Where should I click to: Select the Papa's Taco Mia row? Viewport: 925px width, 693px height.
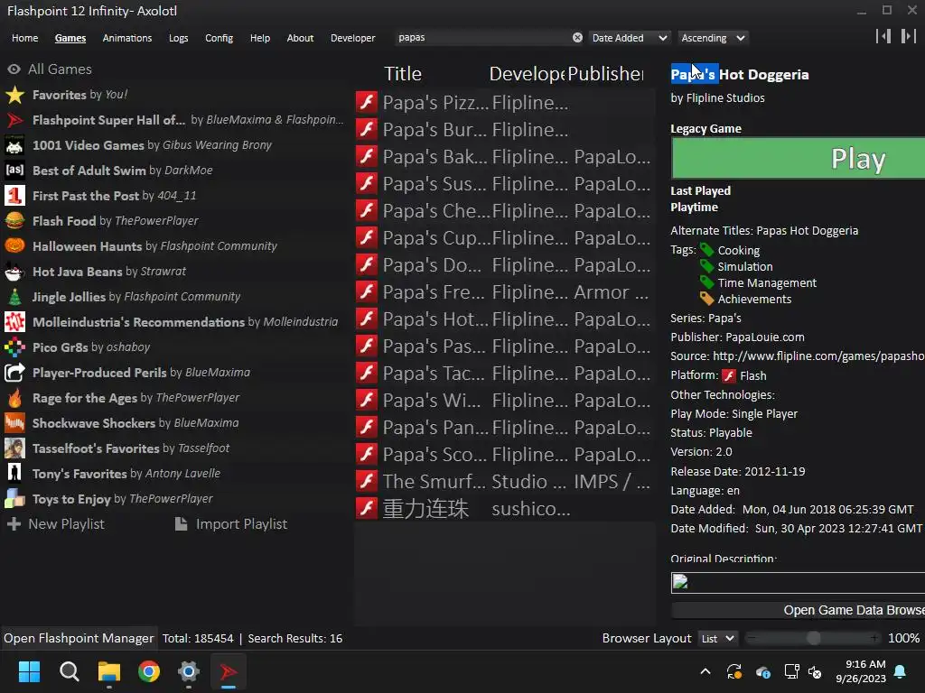coord(504,373)
